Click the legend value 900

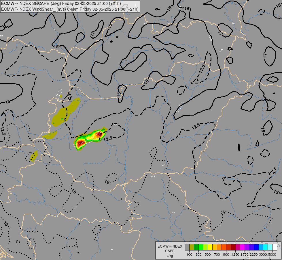coord(226,255)
